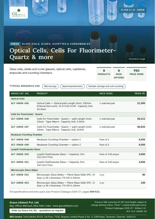Select catalogue number GLT-GW08-045
Image resolution: width=155 pixels, height=219 pixels.
pyautogui.click(x=20, y=103)
